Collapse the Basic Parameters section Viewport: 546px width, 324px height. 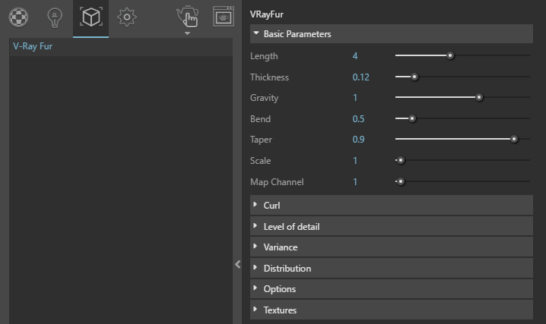coord(392,34)
